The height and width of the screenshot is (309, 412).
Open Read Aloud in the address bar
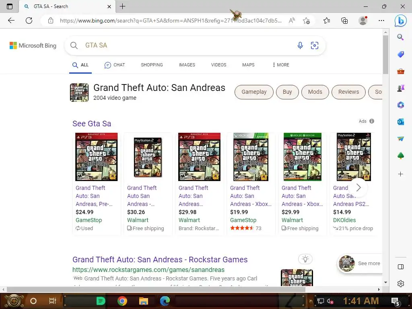click(x=292, y=21)
